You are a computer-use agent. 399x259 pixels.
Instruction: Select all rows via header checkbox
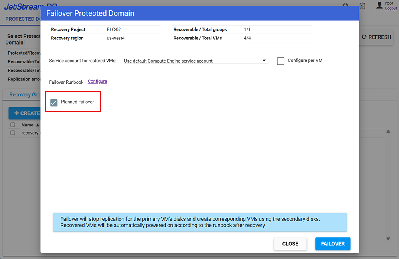pyautogui.click(x=13, y=125)
